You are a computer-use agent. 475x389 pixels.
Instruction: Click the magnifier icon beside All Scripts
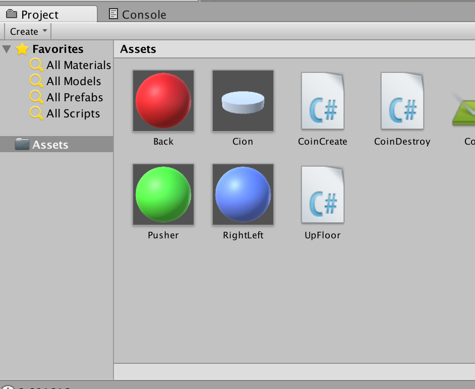pyautogui.click(x=36, y=113)
